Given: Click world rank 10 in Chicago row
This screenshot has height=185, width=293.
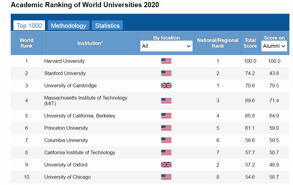Looking at the screenshot, I should coord(27,177).
